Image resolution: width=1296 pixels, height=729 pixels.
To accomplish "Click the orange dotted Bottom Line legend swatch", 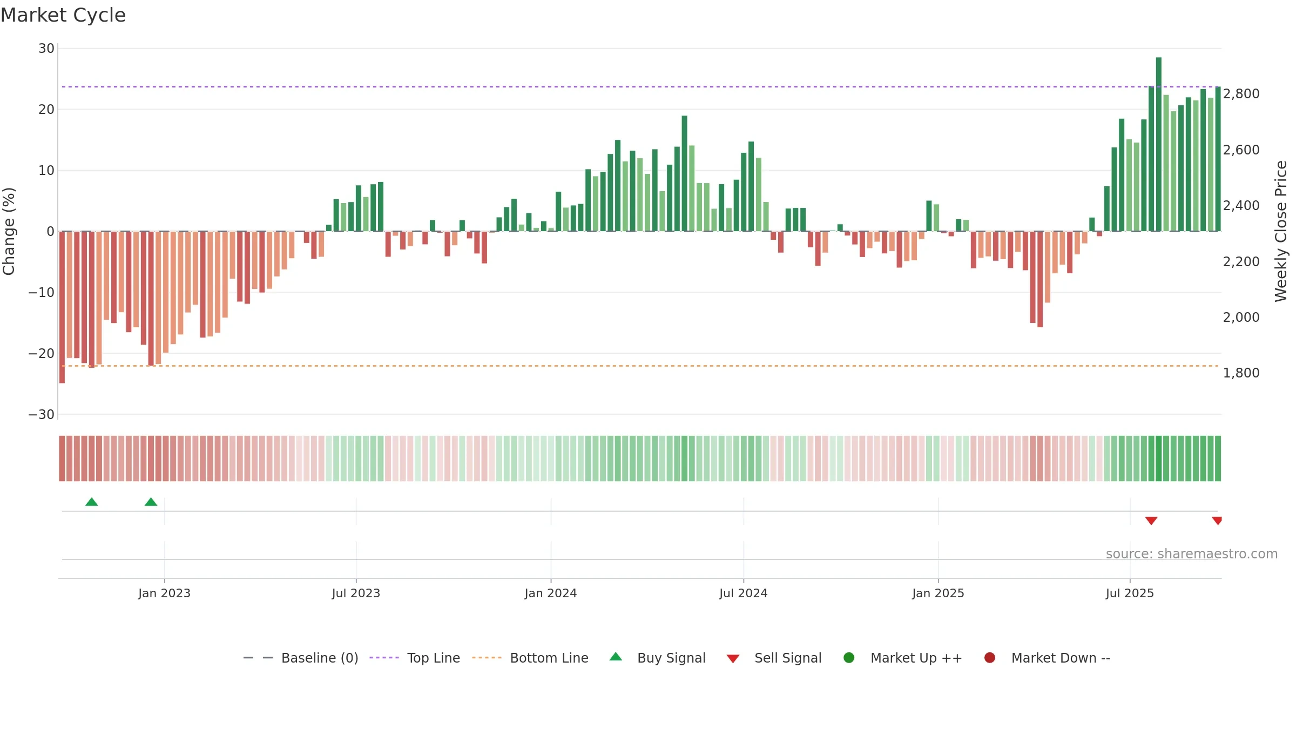I will point(487,658).
